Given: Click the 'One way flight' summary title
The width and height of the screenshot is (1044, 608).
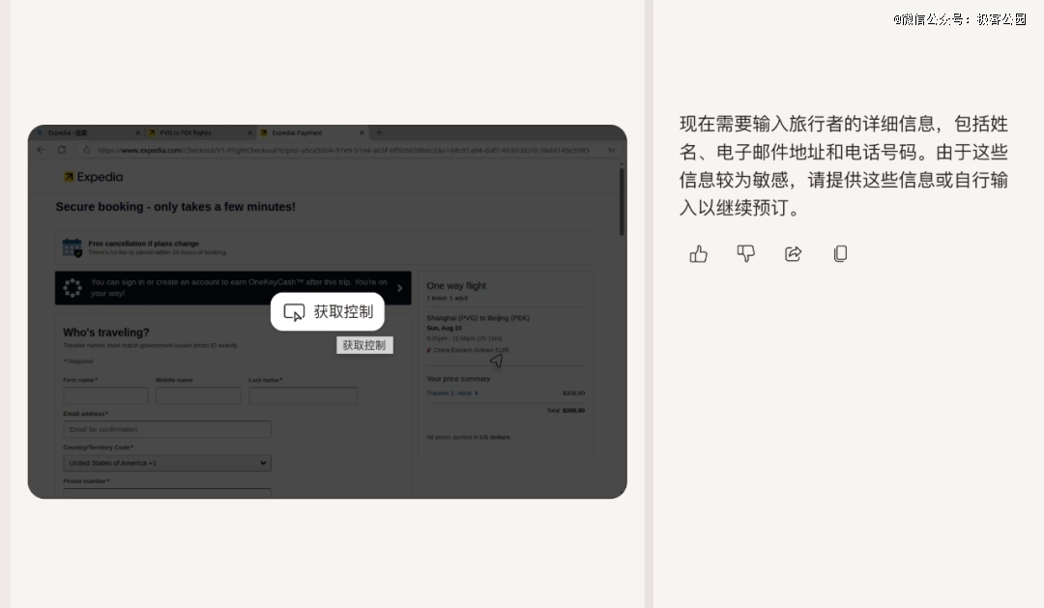Looking at the screenshot, I should point(456,286).
